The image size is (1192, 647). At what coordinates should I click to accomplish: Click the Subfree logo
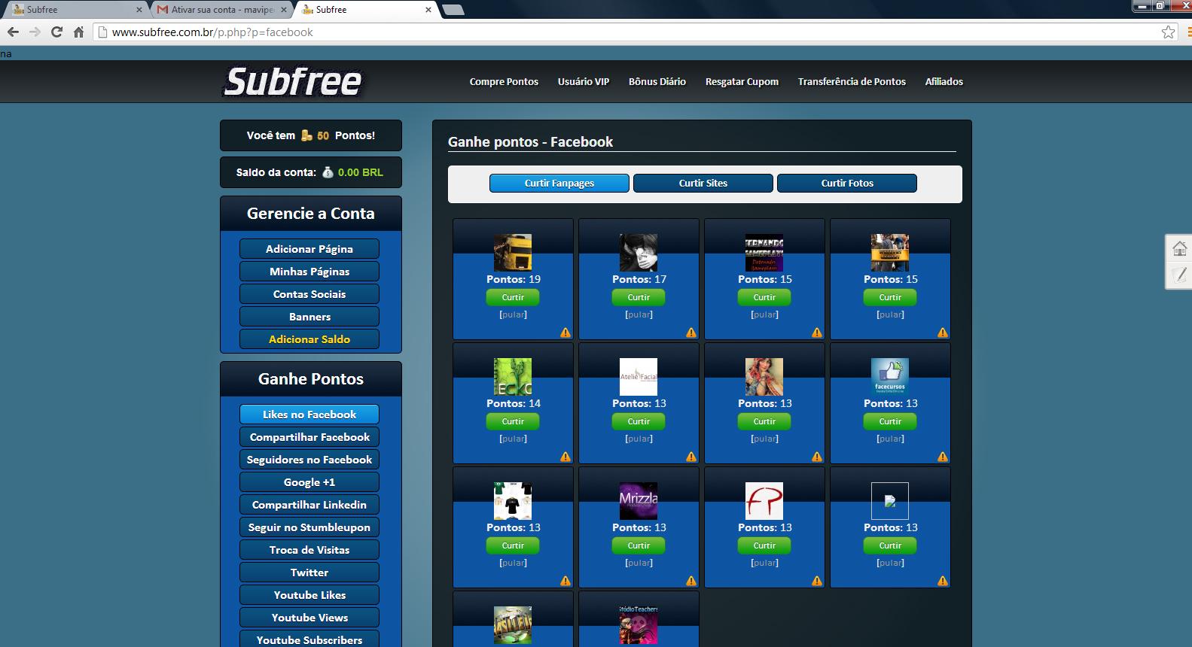[293, 81]
